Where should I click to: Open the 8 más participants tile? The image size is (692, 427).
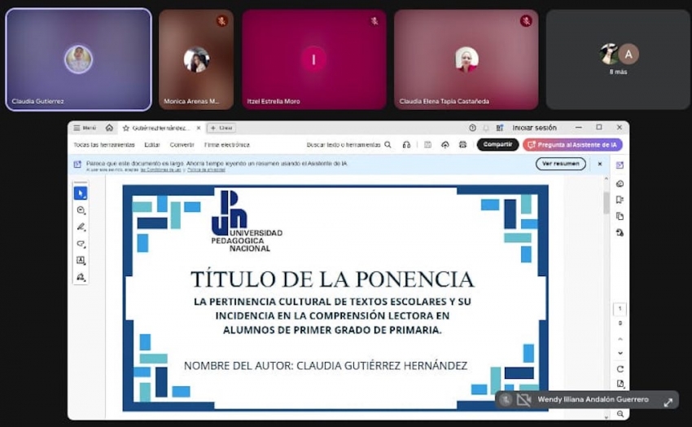(618, 59)
